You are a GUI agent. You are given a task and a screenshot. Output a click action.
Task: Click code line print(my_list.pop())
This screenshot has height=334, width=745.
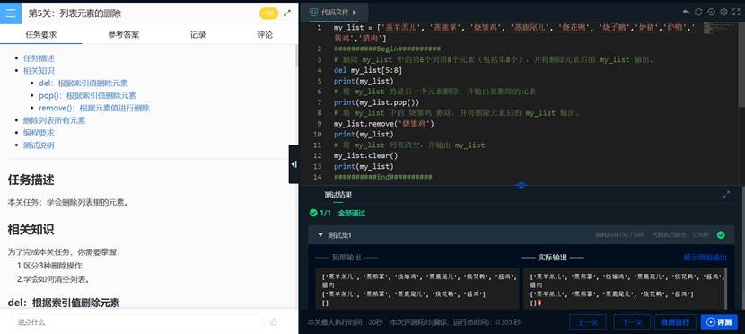pos(376,102)
